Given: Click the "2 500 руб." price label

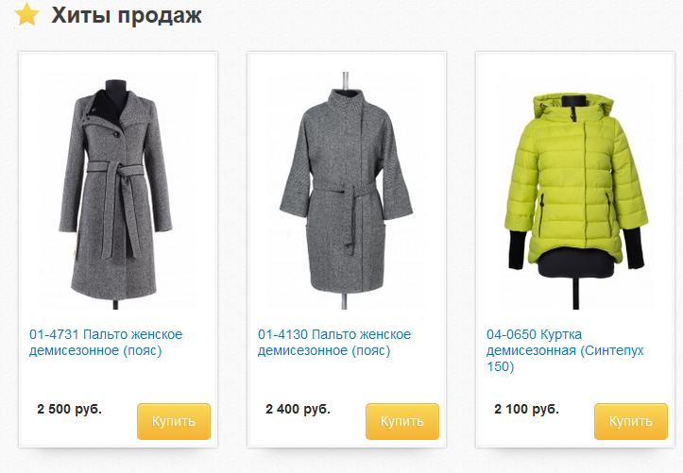Looking at the screenshot, I should [x=69, y=409].
